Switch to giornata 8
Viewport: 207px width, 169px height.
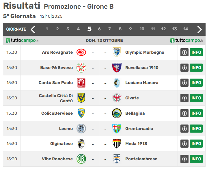120,29
